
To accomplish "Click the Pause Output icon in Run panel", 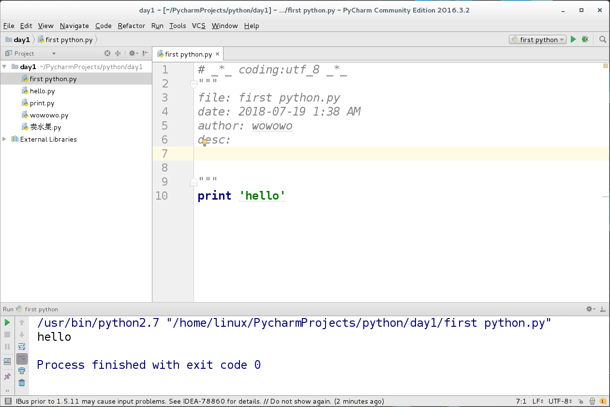I will click(x=7, y=347).
